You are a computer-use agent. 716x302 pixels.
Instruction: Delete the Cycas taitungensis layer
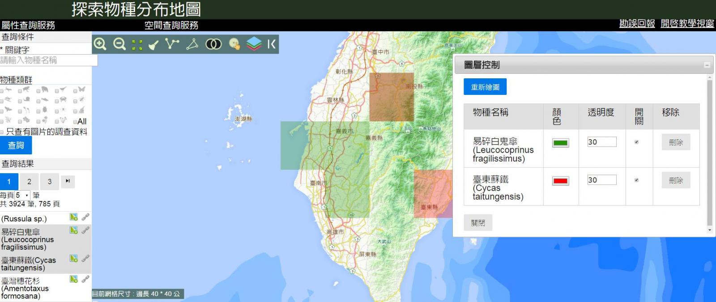click(x=676, y=180)
